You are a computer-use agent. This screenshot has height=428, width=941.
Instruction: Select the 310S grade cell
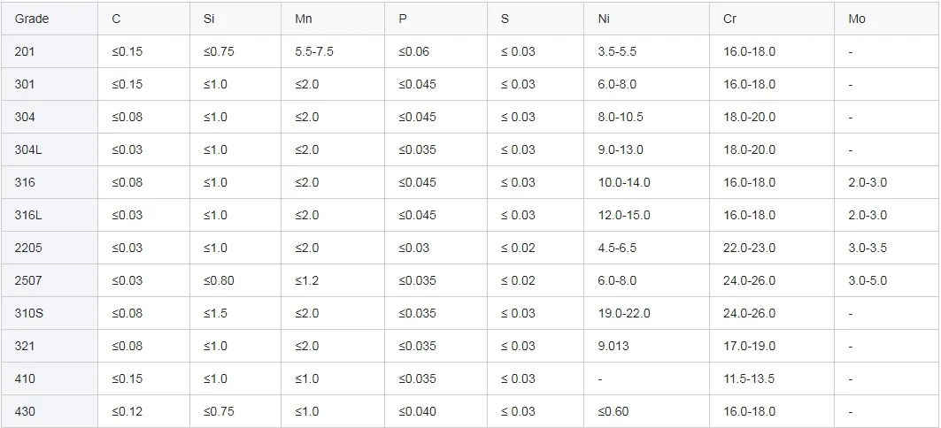click(28, 313)
